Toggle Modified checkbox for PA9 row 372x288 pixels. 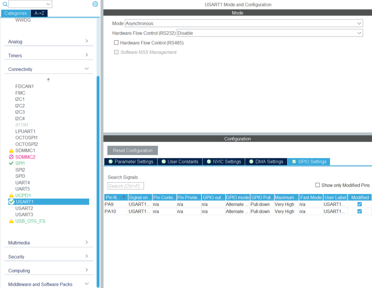point(359,204)
